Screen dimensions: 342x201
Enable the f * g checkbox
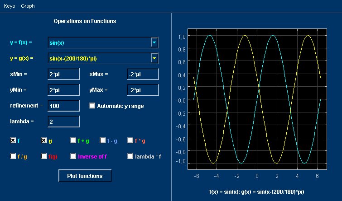(130, 140)
